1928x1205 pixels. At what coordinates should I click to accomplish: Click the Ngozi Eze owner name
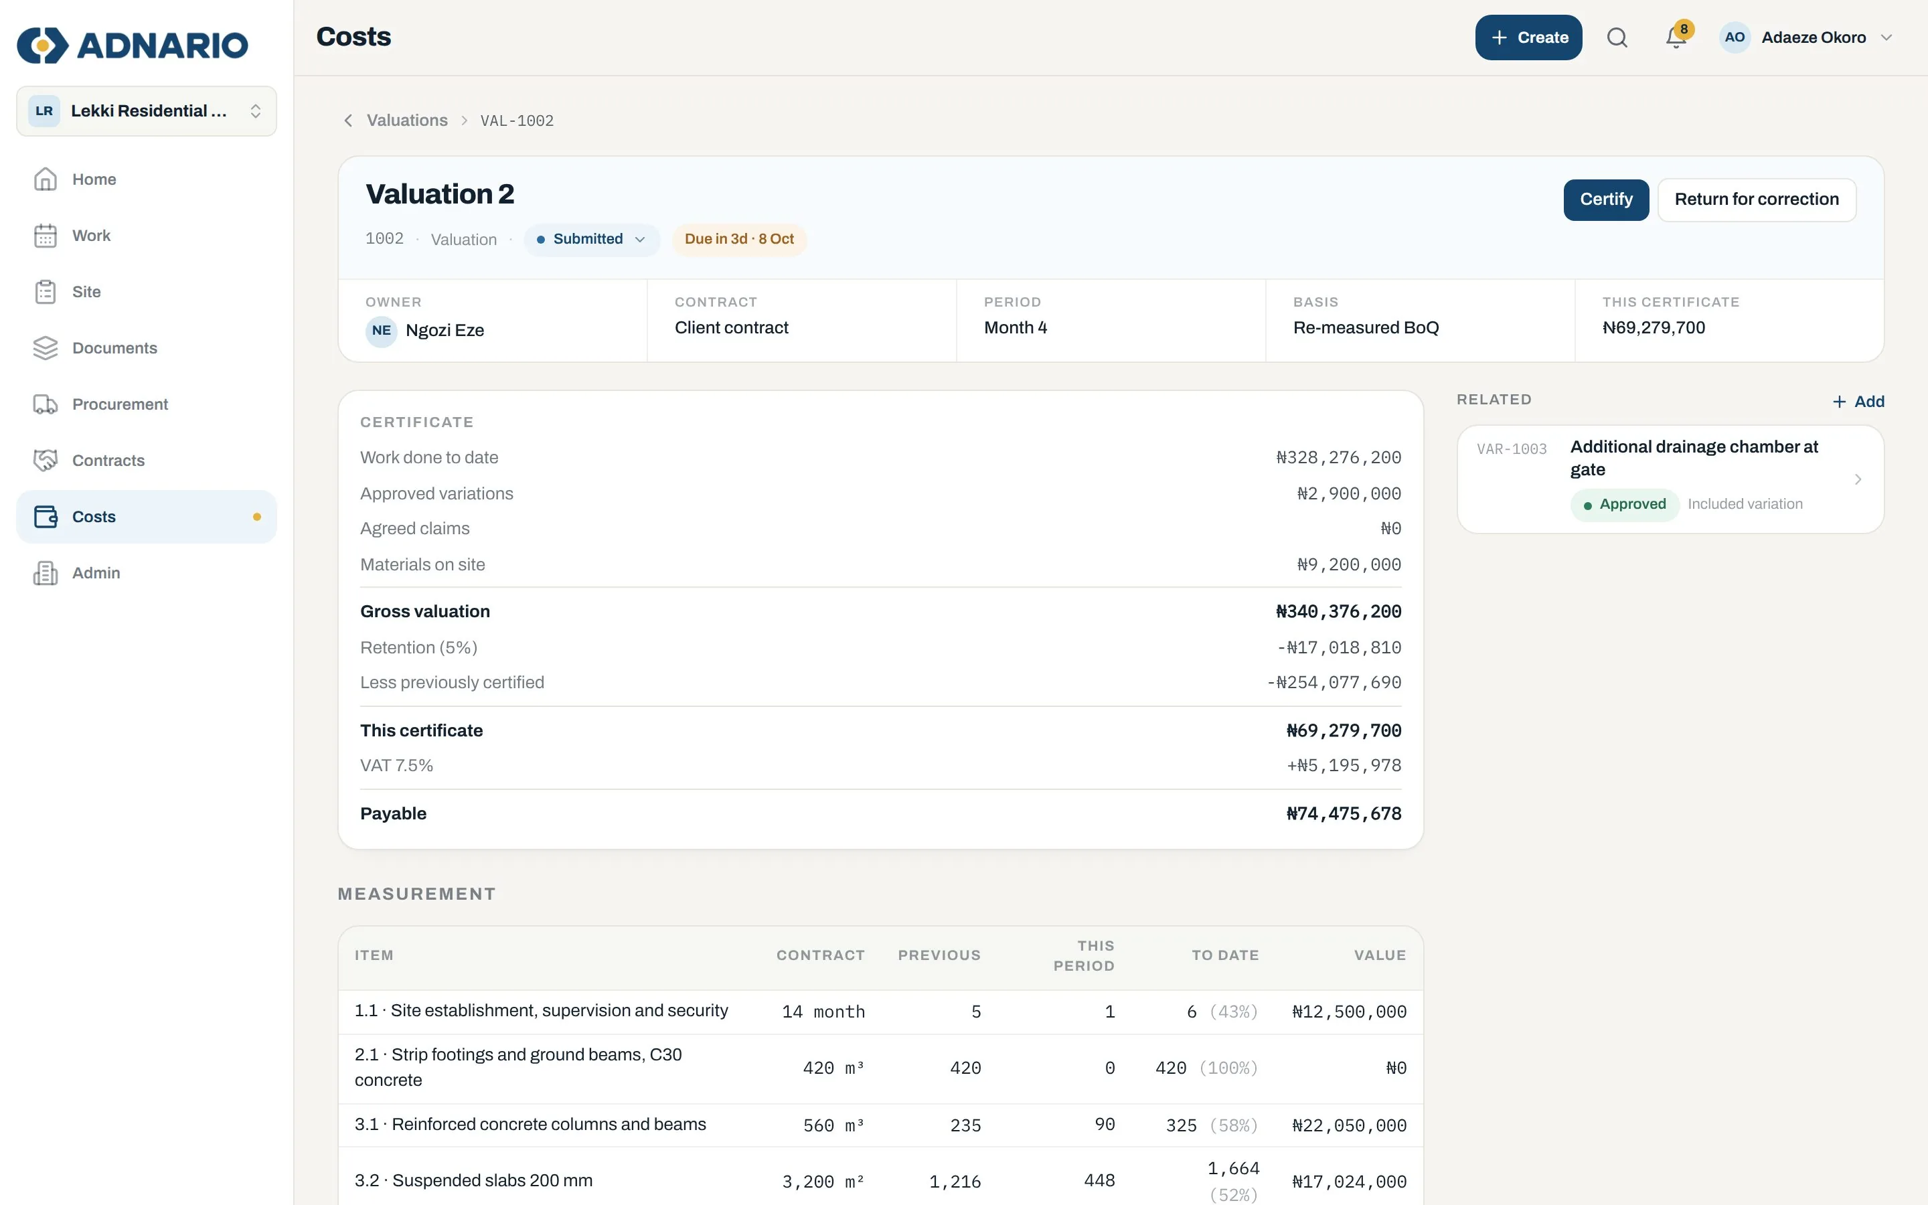[445, 331]
